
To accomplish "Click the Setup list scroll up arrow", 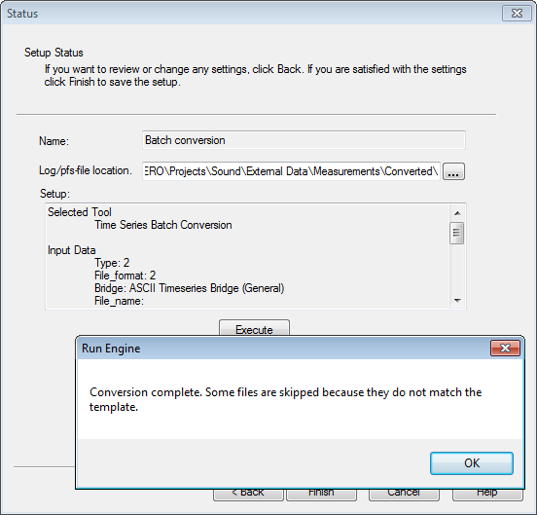I will (x=457, y=213).
